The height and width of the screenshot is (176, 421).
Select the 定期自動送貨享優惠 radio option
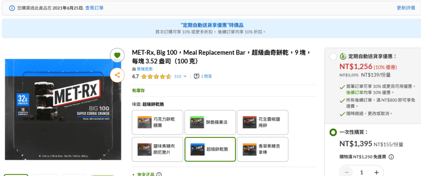(333, 56)
